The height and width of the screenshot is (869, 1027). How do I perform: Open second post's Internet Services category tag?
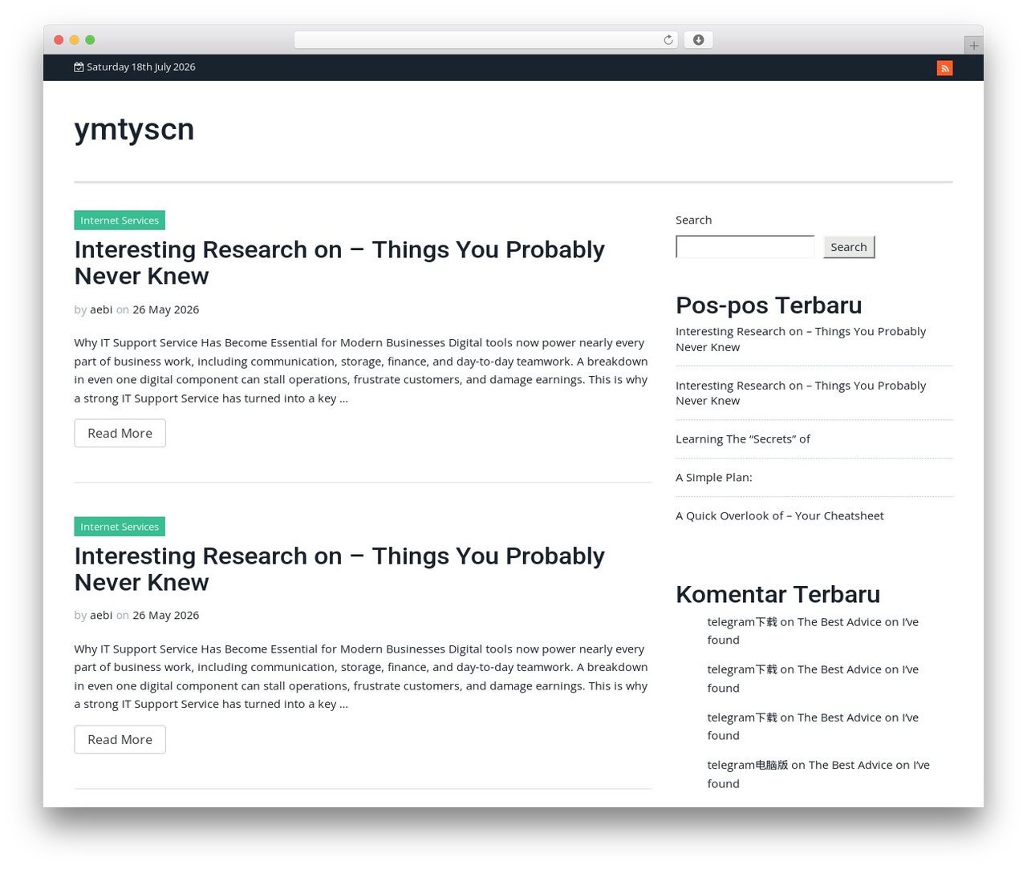pyautogui.click(x=120, y=527)
